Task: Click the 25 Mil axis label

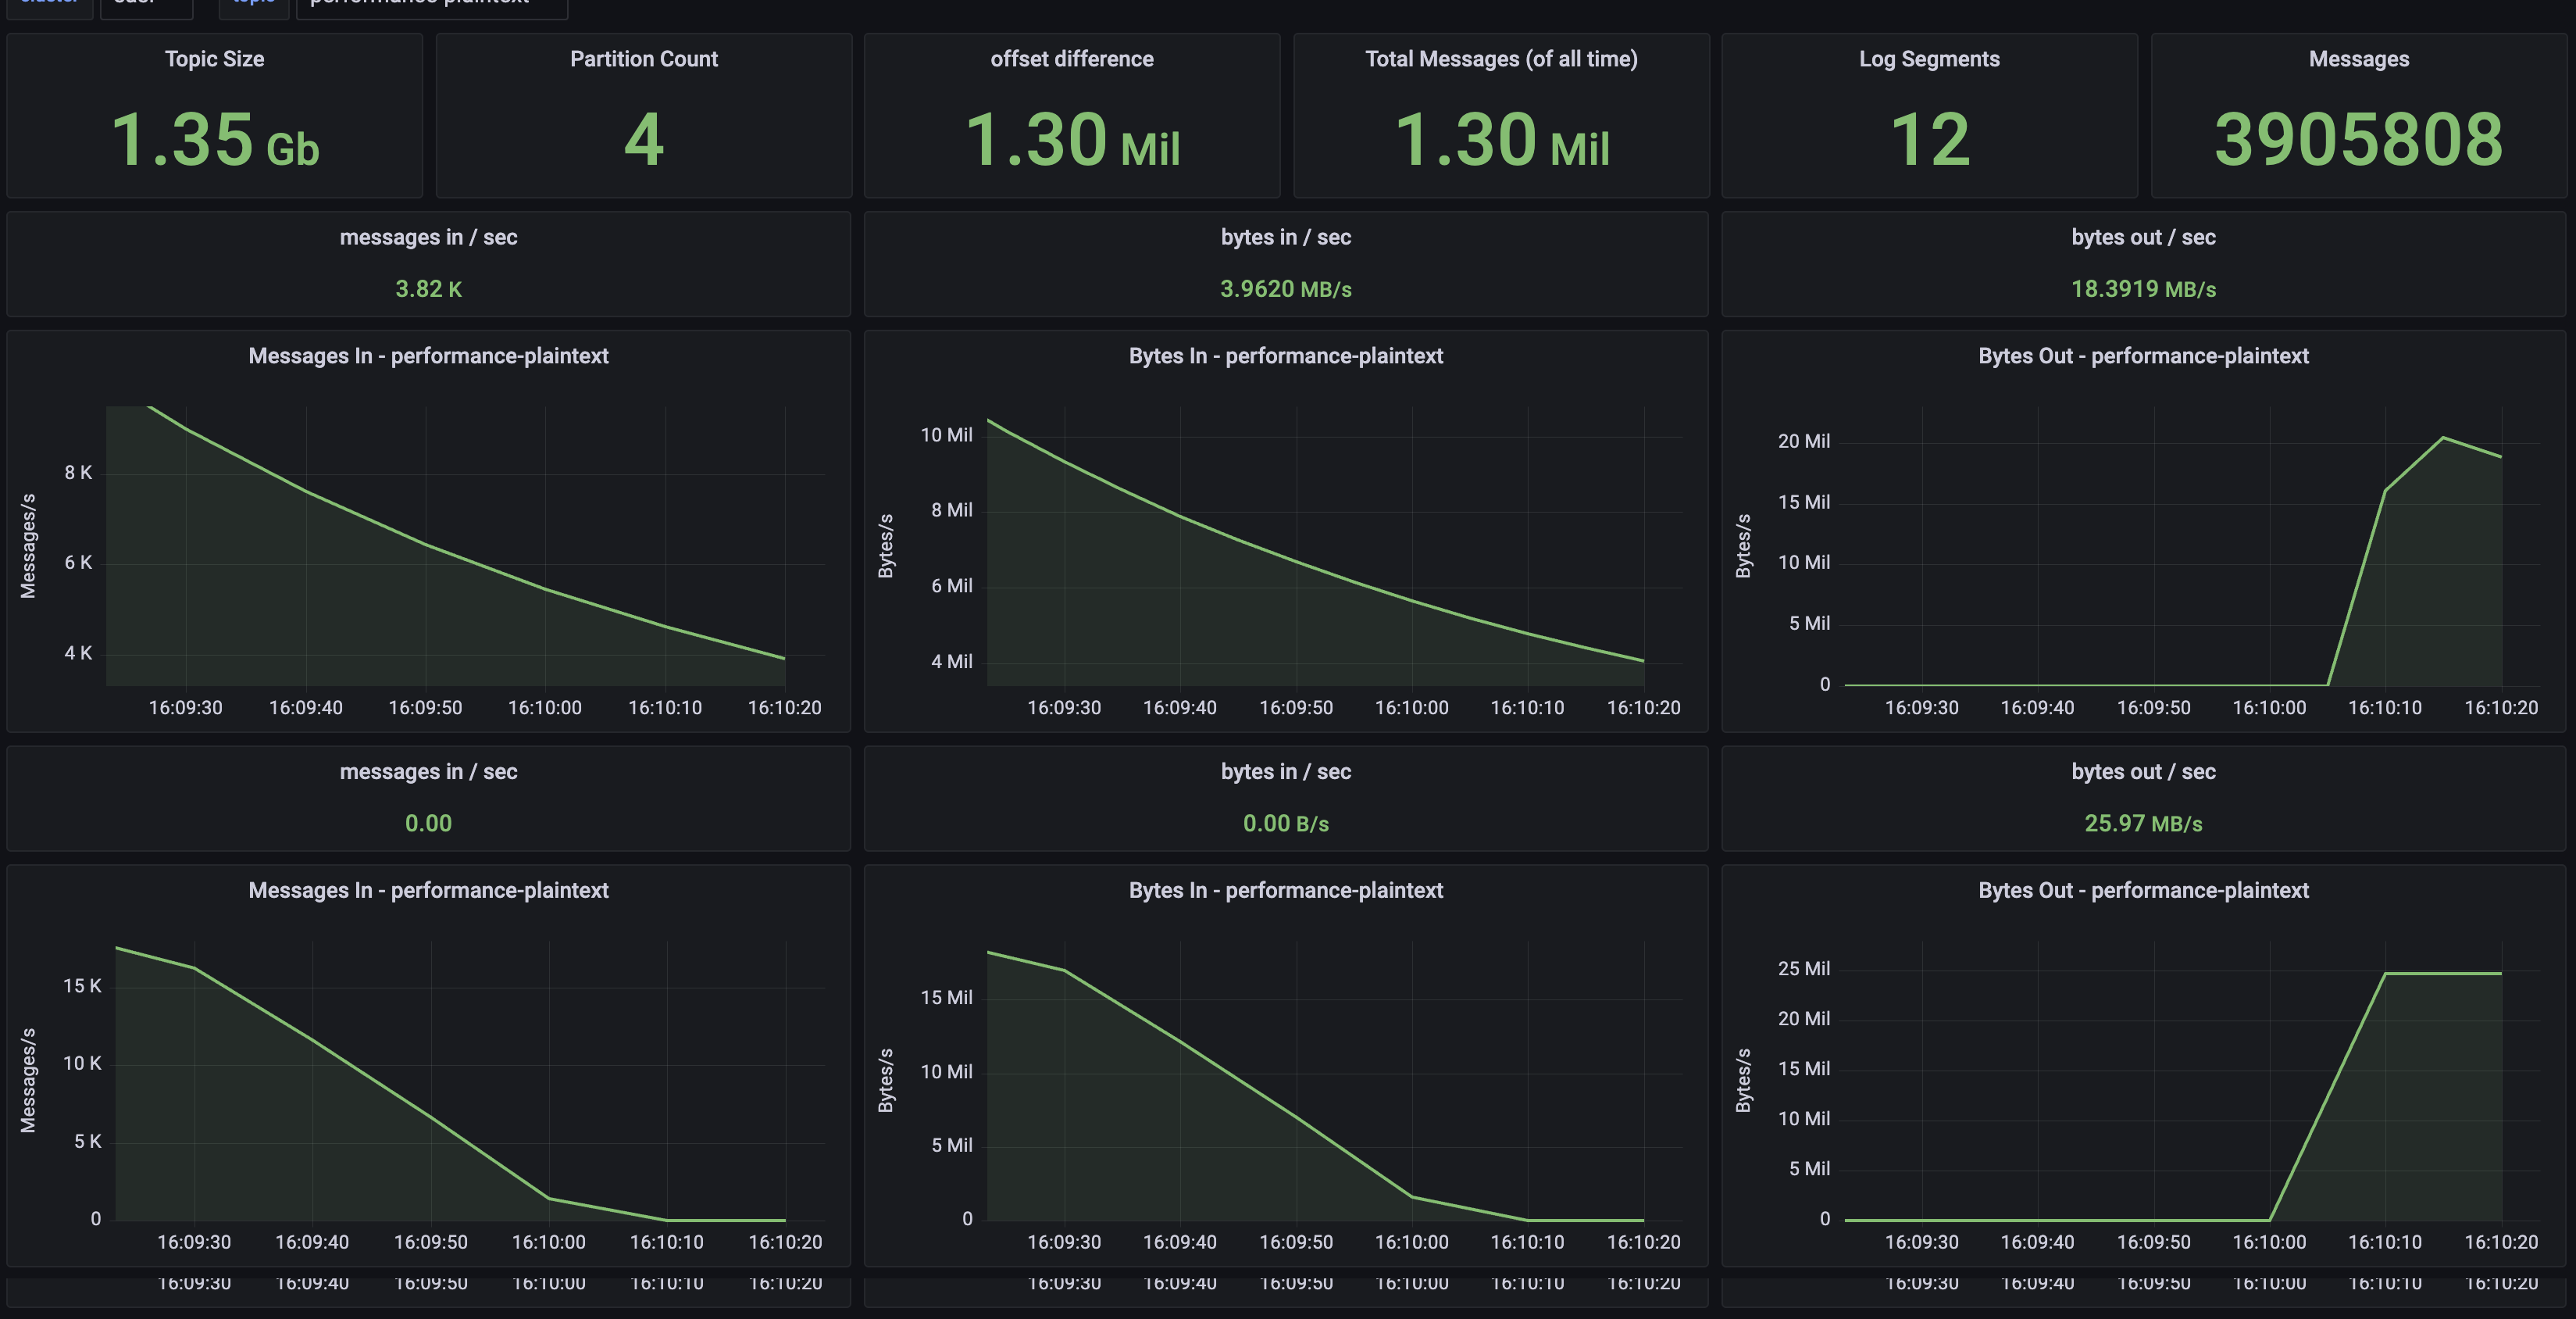Action: (x=1804, y=969)
